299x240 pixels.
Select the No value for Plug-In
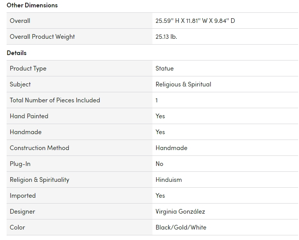159,164
